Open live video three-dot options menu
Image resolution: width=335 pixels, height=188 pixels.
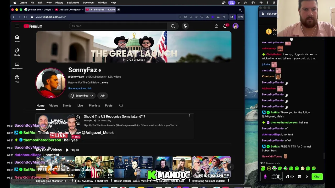point(190,116)
